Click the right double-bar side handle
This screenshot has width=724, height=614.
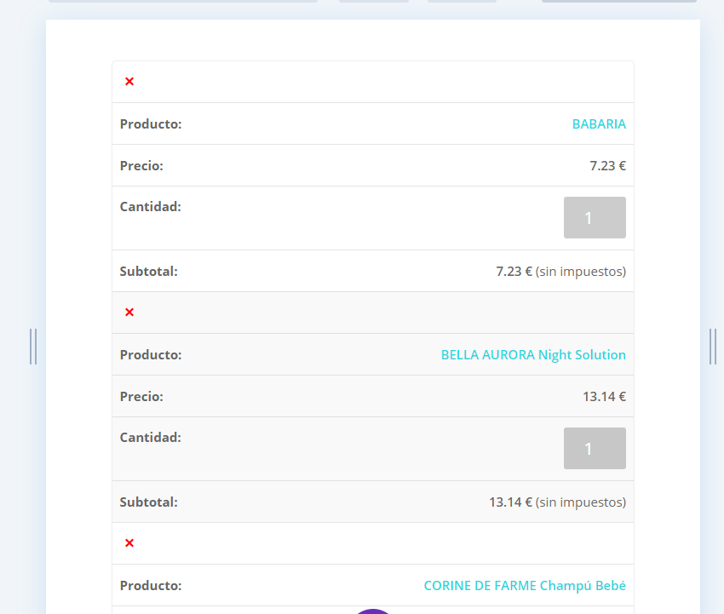pyautogui.click(x=713, y=347)
